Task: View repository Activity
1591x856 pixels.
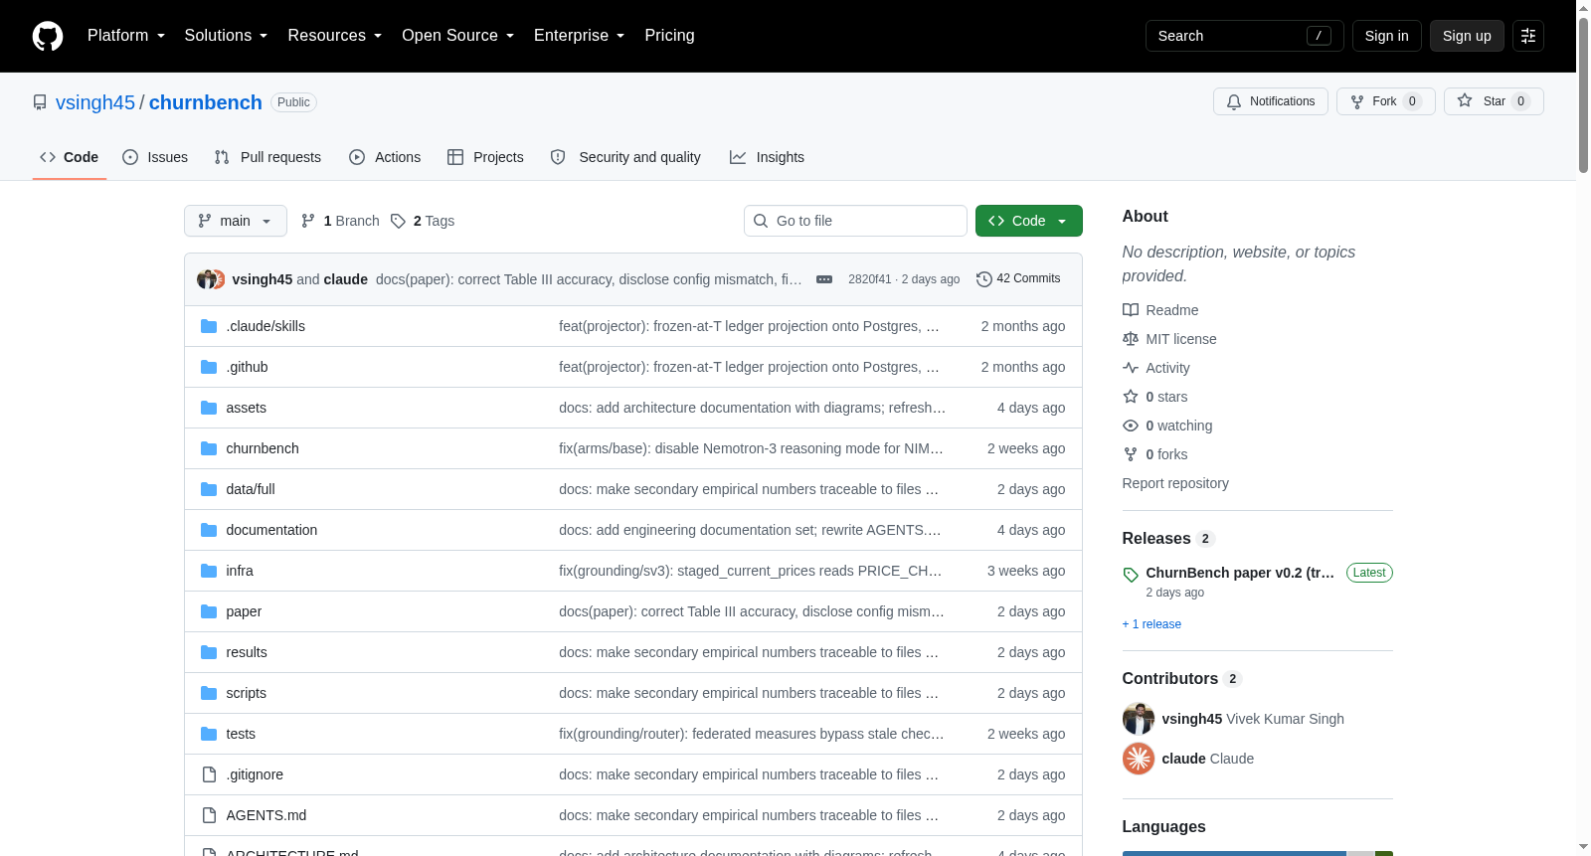Action: pyautogui.click(x=1156, y=368)
